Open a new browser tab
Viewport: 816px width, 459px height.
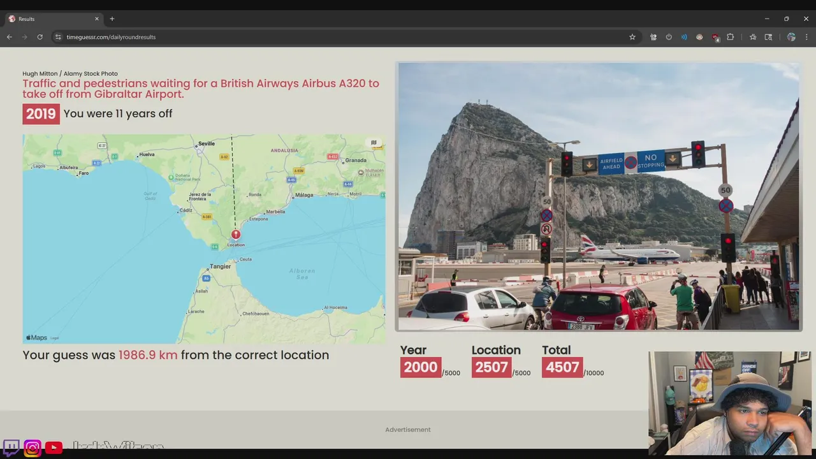click(x=112, y=19)
